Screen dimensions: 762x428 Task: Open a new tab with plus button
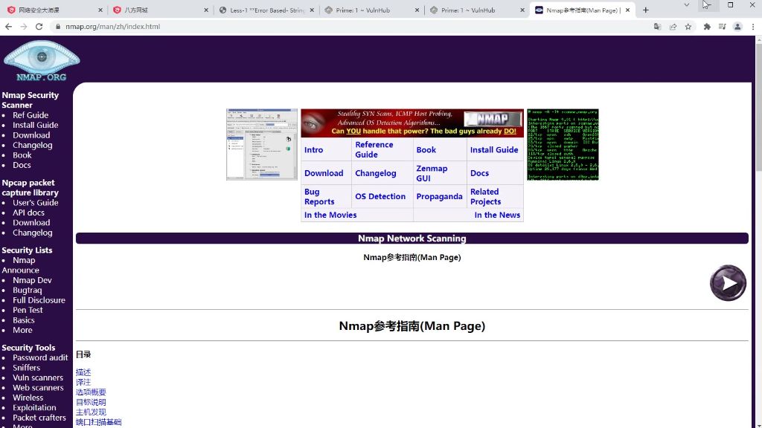645,10
